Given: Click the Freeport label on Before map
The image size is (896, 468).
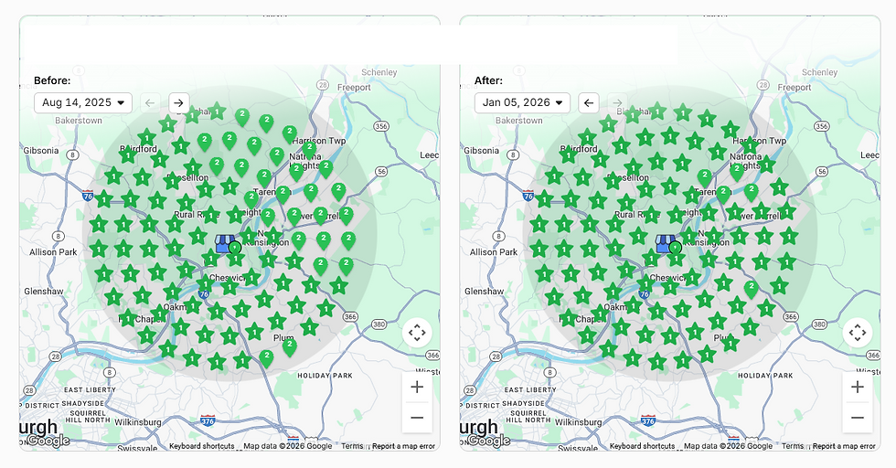Looking at the screenshot, I should pos(354,88).
